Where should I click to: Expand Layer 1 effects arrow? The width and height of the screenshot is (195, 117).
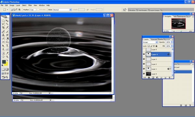pos(171,69)
